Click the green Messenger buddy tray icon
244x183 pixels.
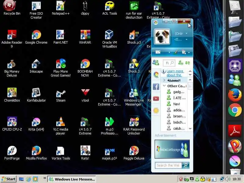(197, 179)
